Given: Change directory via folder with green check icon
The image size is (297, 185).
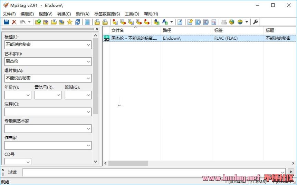Looking at the screenshot, I should pos(38,22).
